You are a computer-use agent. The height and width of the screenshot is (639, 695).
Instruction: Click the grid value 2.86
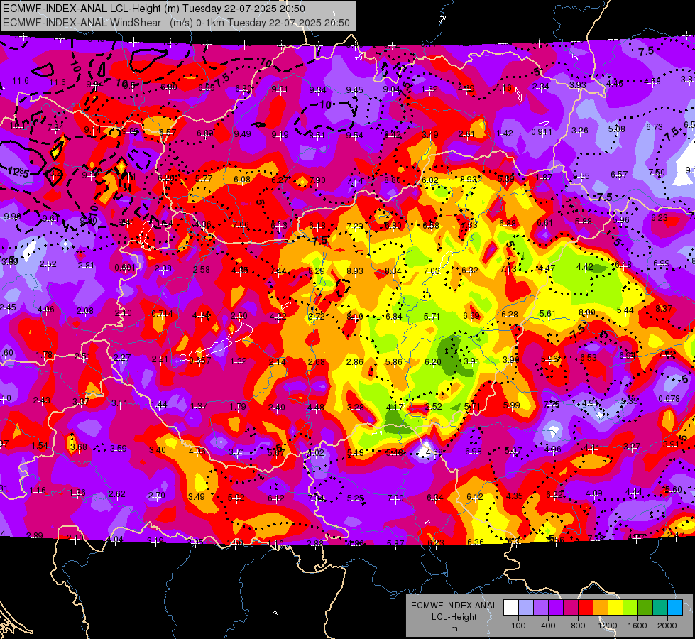(354, 362)
